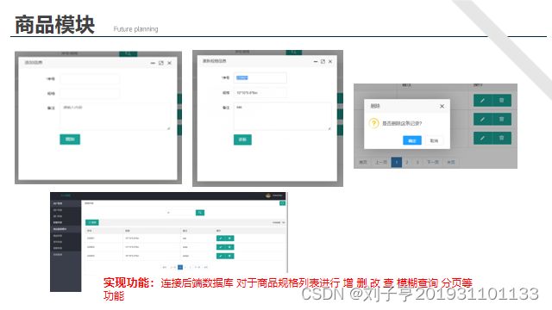Open the user avatar menu in list page header

point(268,195)
